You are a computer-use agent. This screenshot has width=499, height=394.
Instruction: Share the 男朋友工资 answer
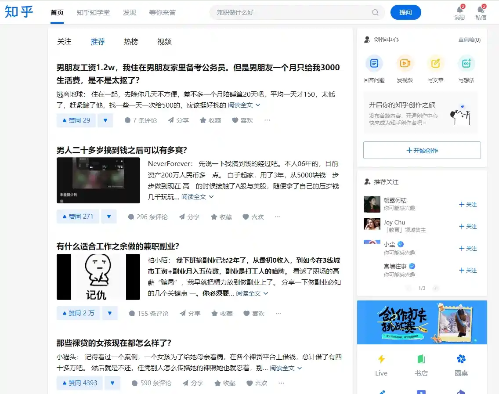click(178, 120)
